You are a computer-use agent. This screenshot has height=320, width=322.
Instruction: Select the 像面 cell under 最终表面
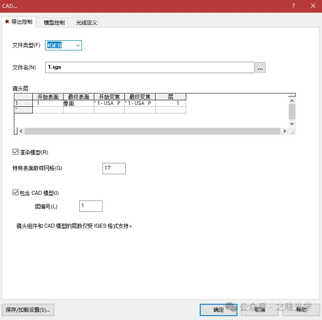[x=78, y=103]
